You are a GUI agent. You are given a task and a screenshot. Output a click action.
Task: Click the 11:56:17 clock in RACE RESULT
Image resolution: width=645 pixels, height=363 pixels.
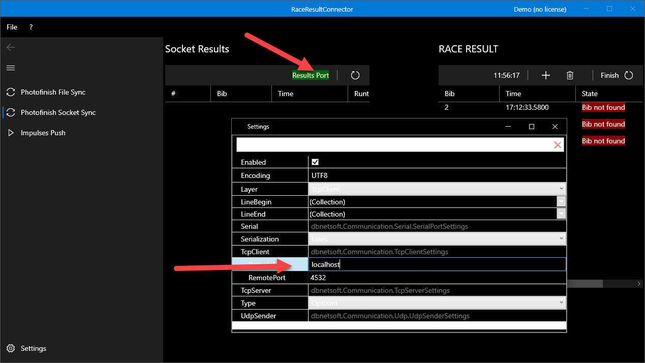(x=507, y=75)
